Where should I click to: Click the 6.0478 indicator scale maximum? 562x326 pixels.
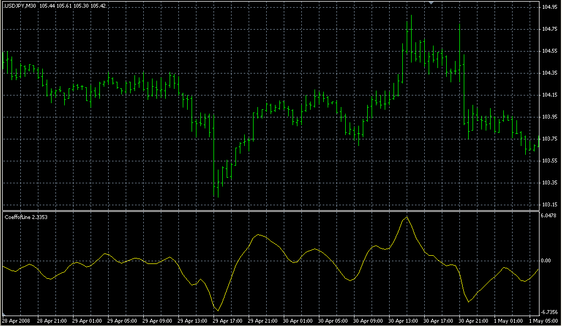(x=549, y=216)
